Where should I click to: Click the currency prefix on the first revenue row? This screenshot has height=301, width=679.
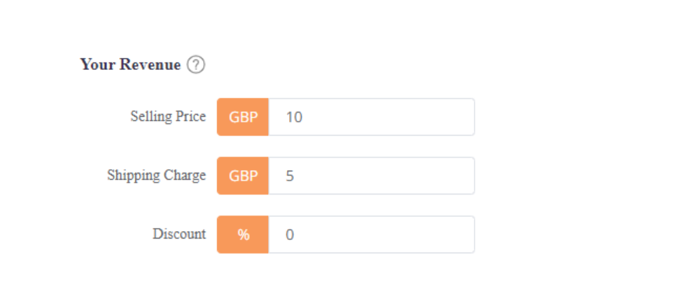pyautogui.click(x=243, y=117)
